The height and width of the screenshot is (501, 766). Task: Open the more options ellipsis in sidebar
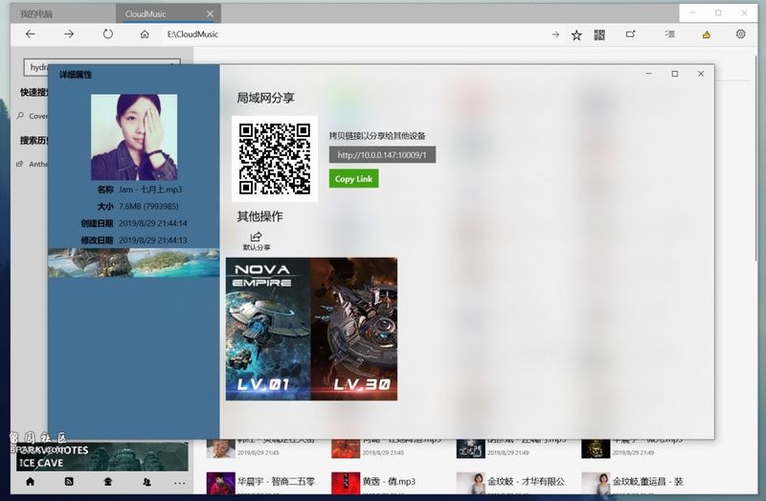tap(179, 483)
